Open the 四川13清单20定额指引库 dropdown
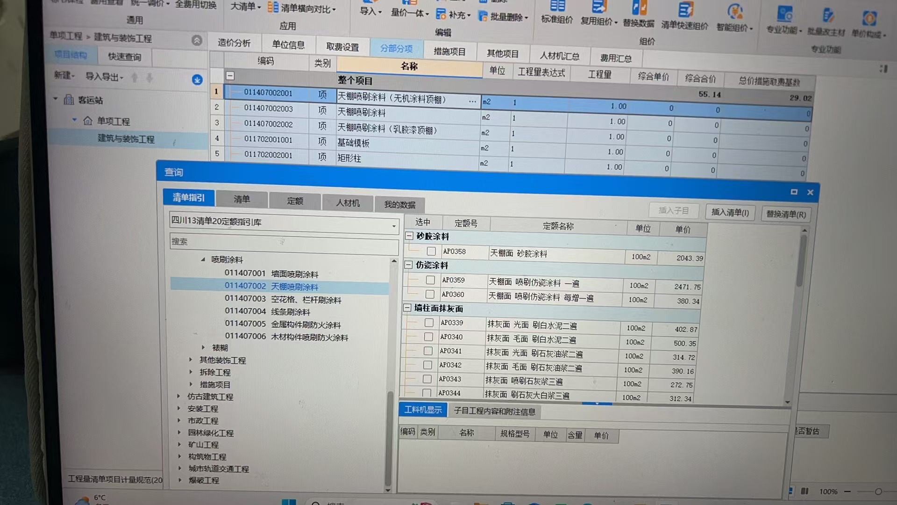The width and height of the screenshot is (897, 505). point(394,226)
